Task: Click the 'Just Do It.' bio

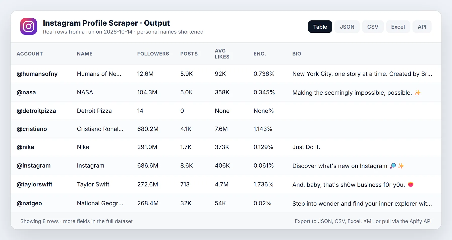Action: click(x=306, y=147)
